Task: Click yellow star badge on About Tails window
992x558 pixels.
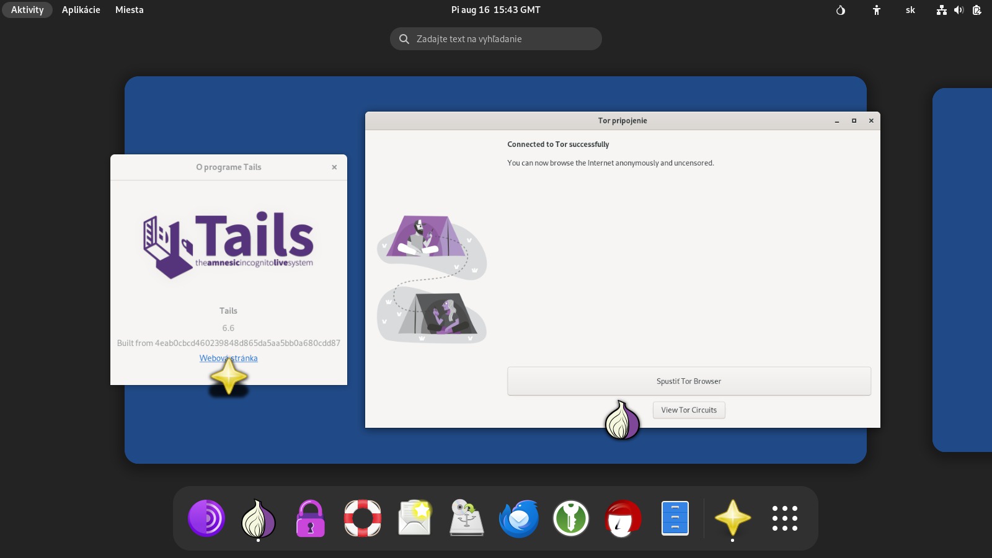Action: coord(229,376)
